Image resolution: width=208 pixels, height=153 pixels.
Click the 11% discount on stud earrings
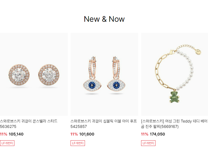[4, 134]
